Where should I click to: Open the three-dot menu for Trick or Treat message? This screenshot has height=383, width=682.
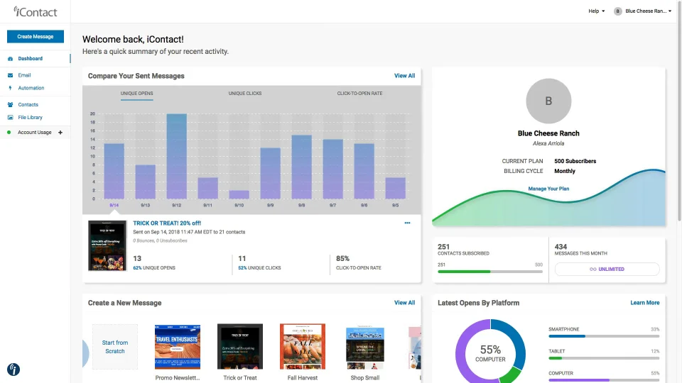pos(407,223)
